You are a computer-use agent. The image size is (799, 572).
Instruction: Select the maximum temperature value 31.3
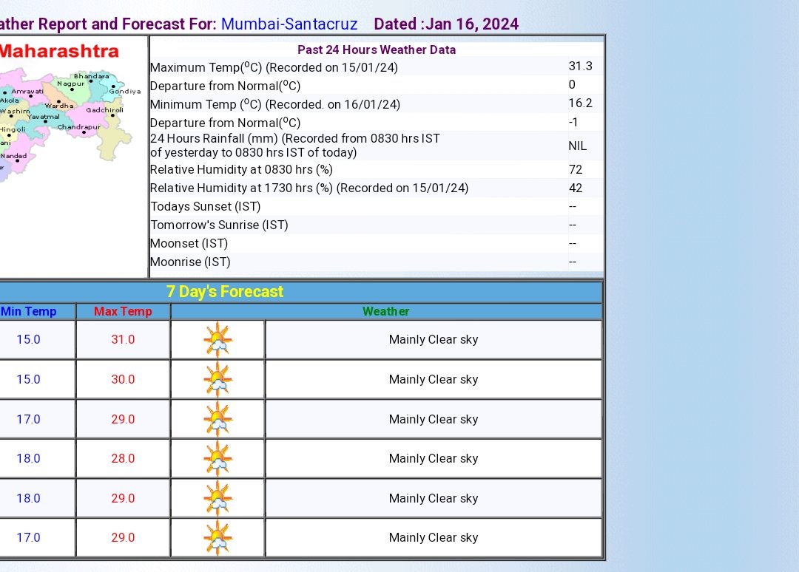[x=581, y=67]
